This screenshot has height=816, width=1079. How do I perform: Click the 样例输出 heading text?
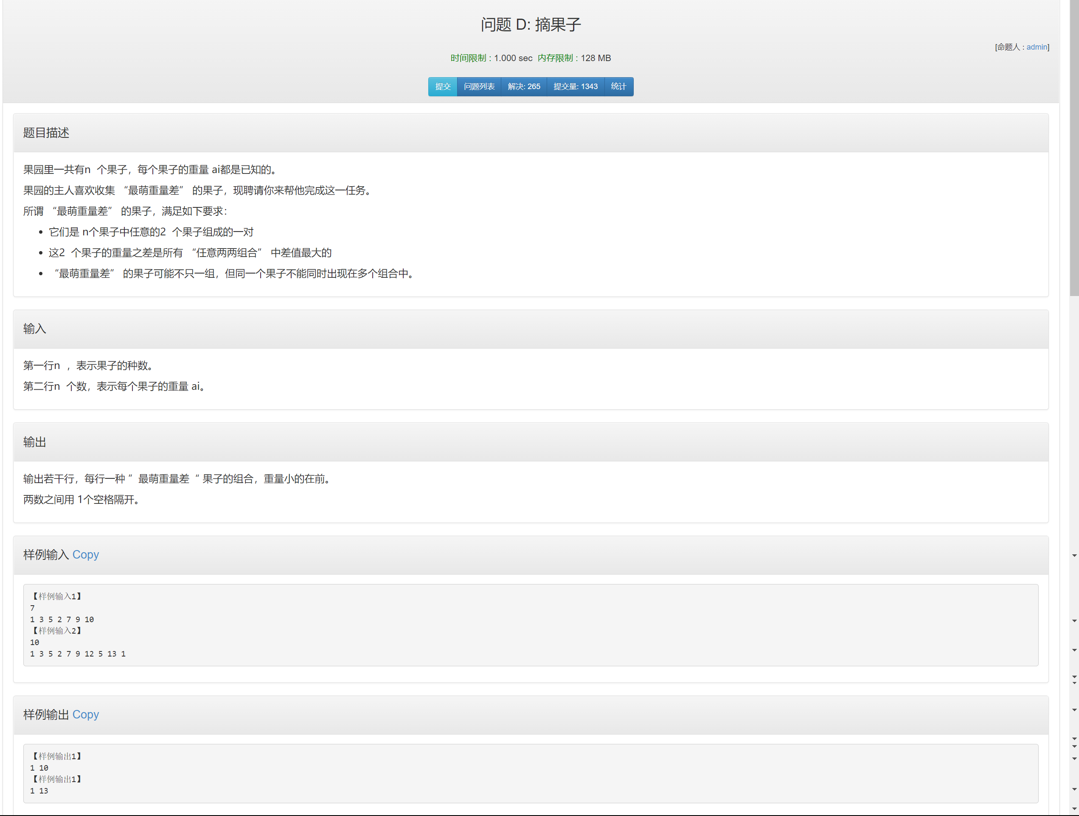pyautogui.click(x=46, y=715)
